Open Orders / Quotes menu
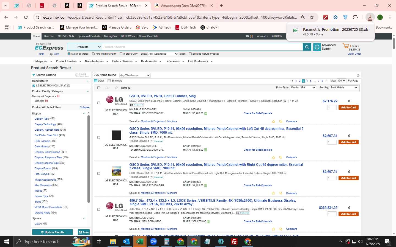The image size is (396, 247). tap(124, 61)
